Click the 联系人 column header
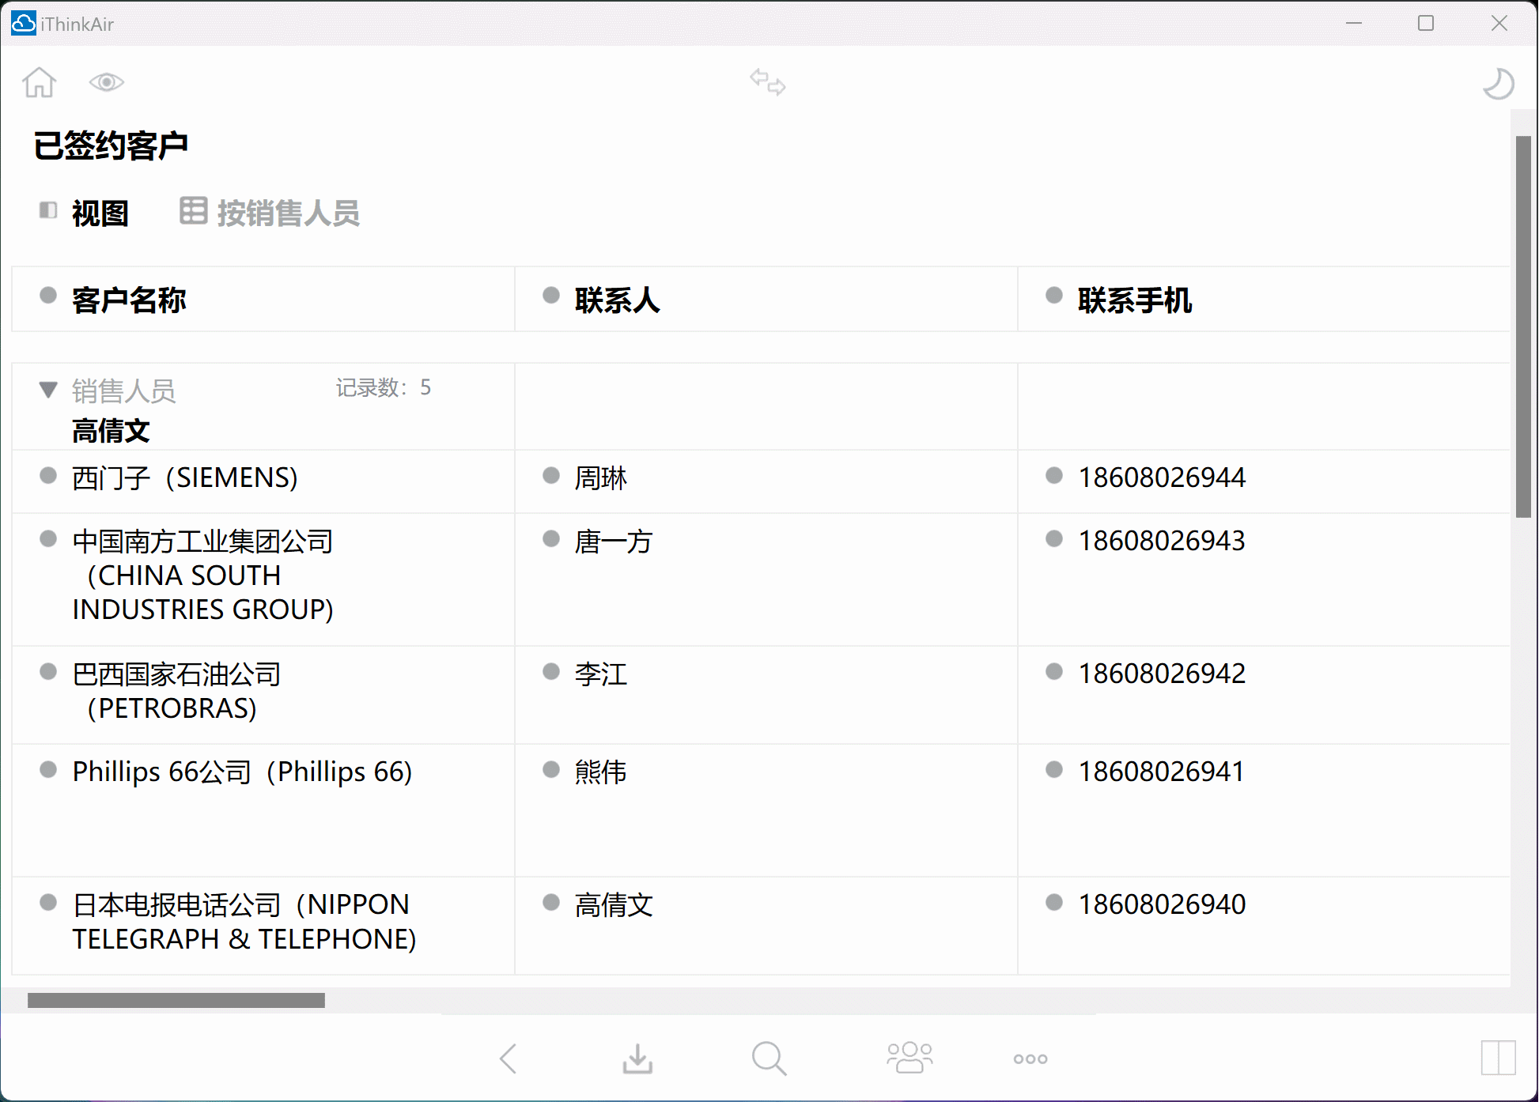The height and width of the screenshot is (1102, 1539). 618,300
